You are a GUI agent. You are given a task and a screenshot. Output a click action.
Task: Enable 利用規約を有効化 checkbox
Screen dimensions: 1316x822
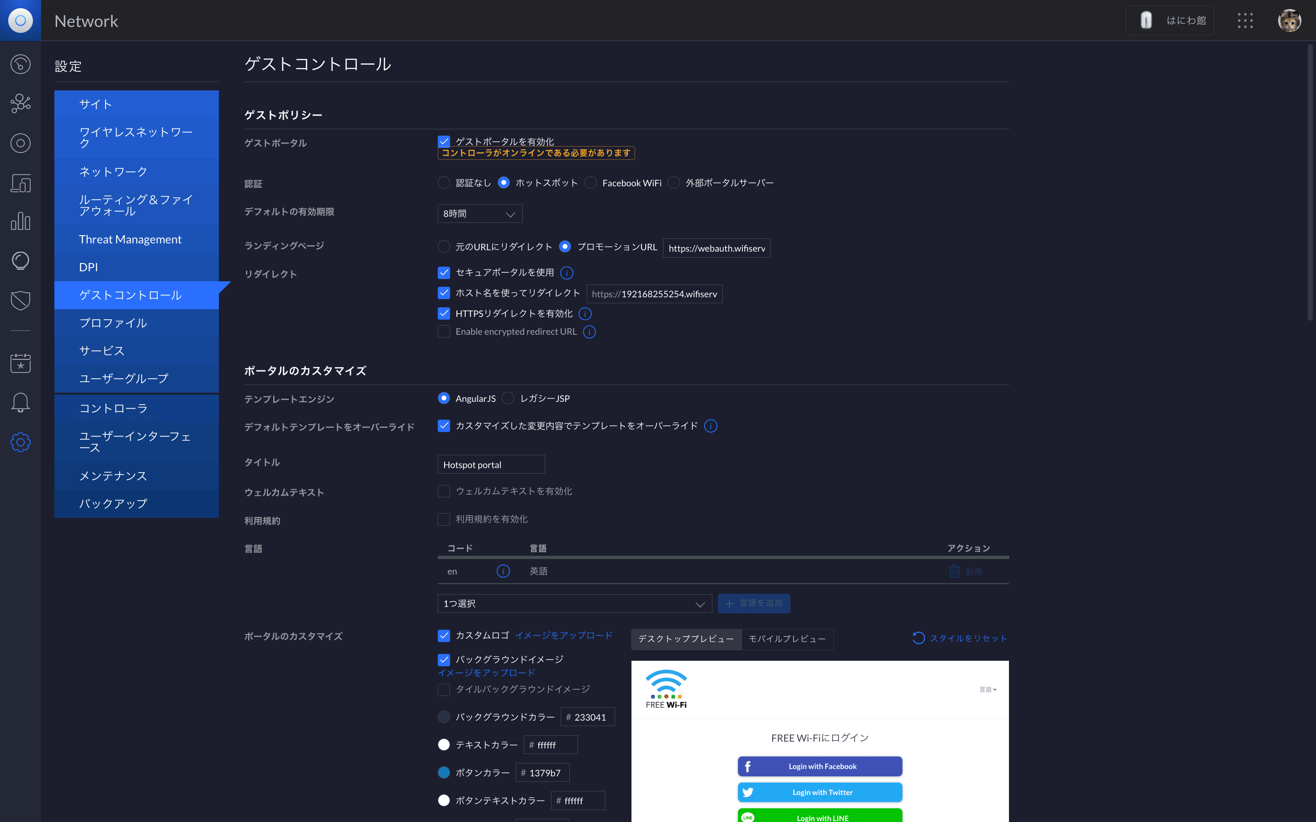tap(444, 519)
